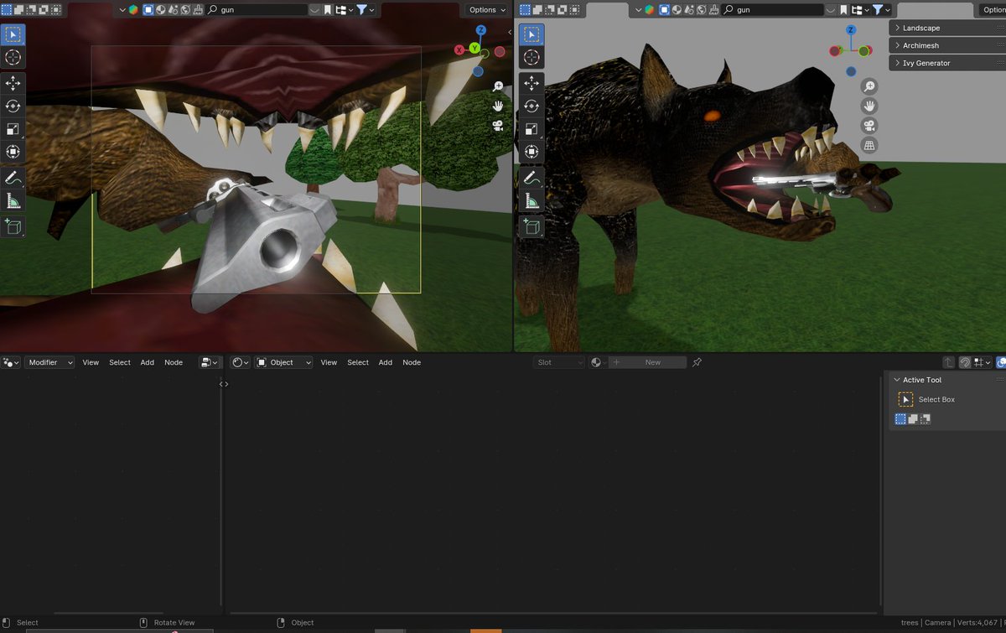The width and height of the screenshot is (1006, 633).
Task: Click the zoom magnifier in right viewport
Action: [869, 86]
